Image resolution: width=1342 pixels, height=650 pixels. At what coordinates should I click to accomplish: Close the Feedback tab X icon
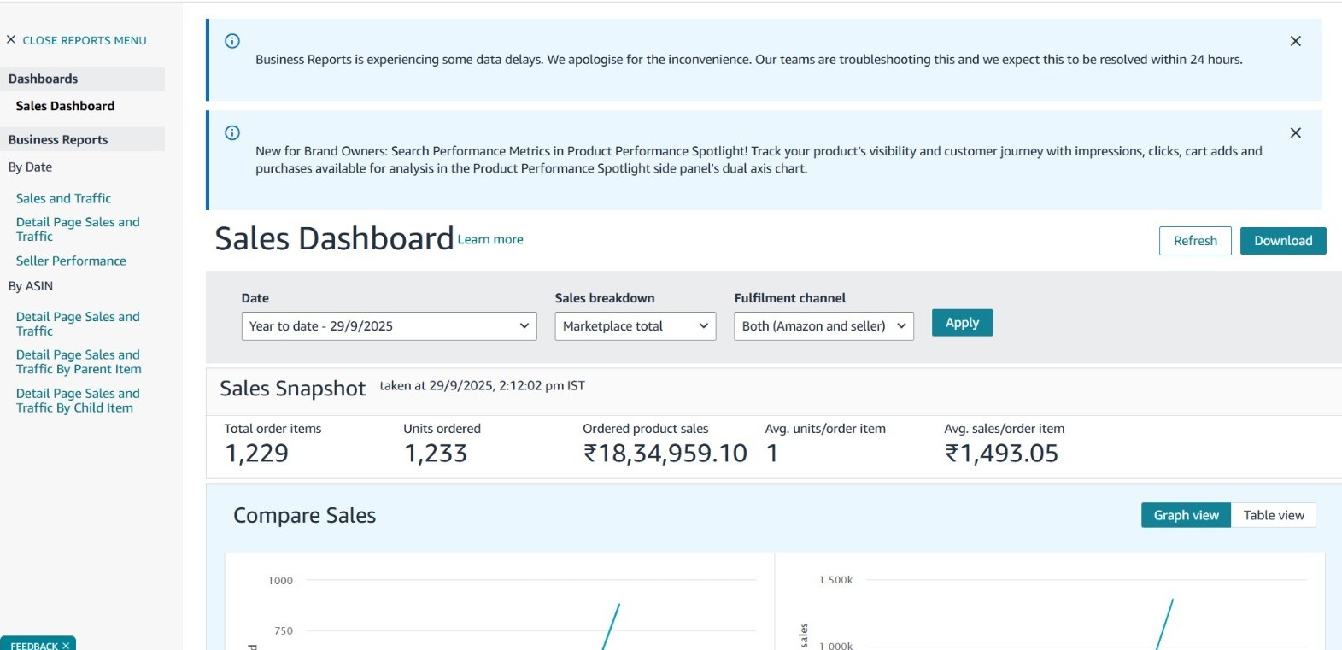[66, 646]
